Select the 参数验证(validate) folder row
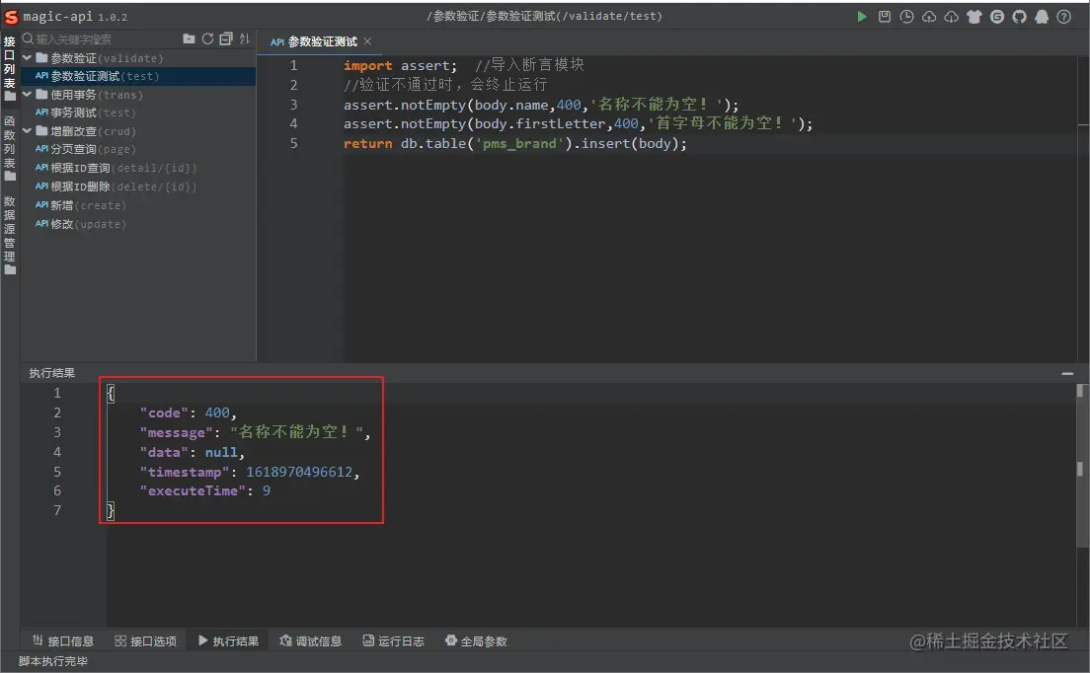Viewport: 1090px width, 673px height. [138, 57]
